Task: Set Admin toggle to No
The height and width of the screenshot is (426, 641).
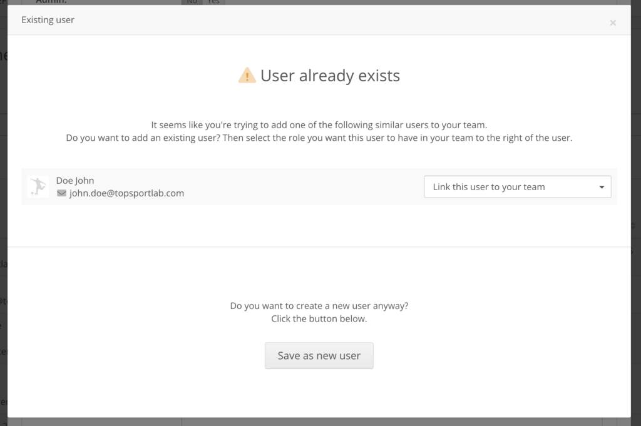Action: point(192,2)
